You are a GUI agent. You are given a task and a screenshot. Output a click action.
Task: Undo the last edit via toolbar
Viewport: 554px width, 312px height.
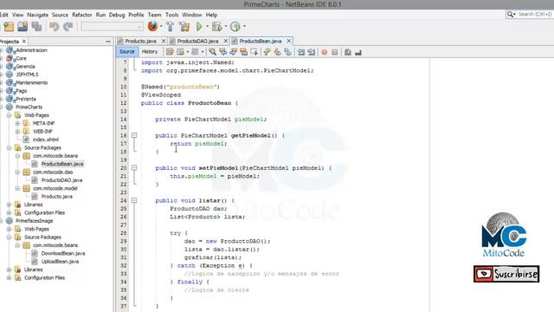[x=54, y=27]
